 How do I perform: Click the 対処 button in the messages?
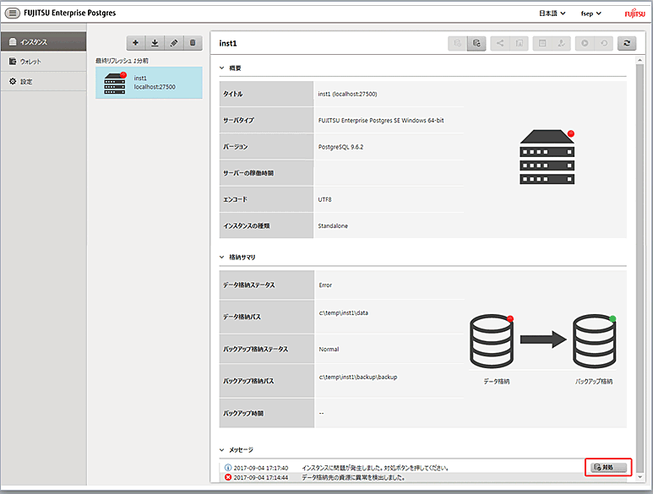coord(608,467)
